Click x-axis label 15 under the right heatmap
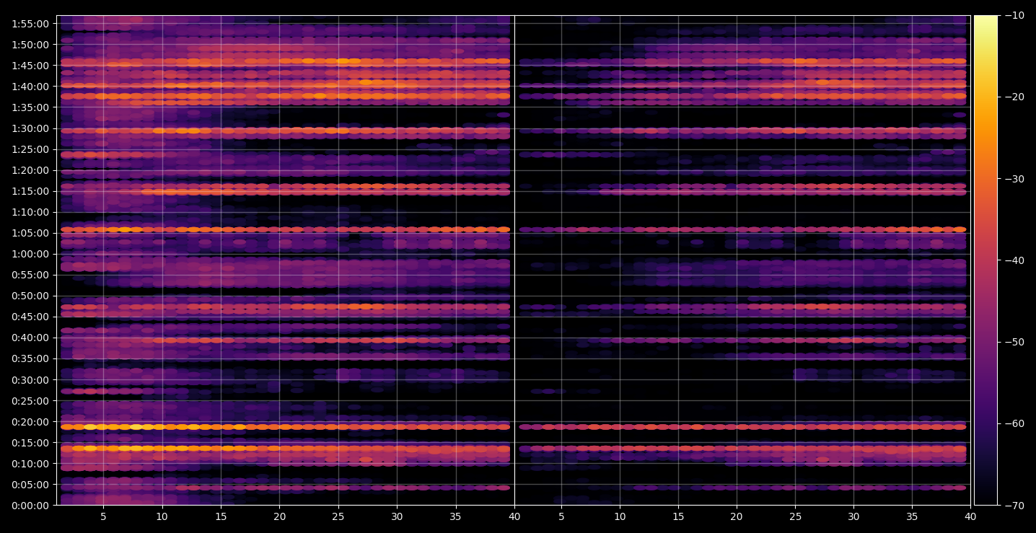Viewport: 1036px width, 533px height. click(x=677, y=517)
